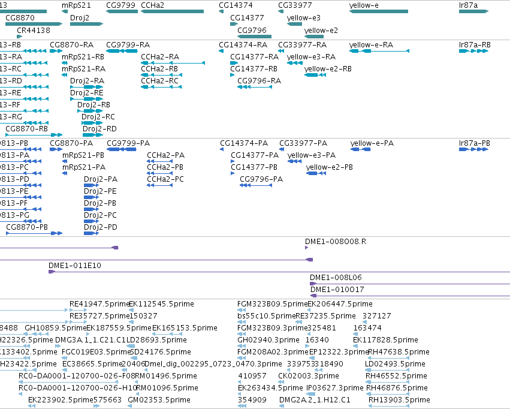This screenshot has height=409, width=510.
Task: Click the CR44138 gene label
Action: pyautogui.click(x=34, y=30)
